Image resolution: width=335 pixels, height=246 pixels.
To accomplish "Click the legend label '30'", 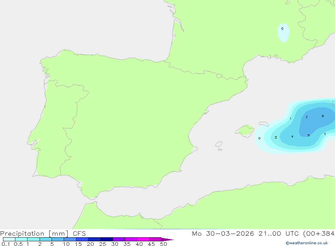I will [115, 244].
